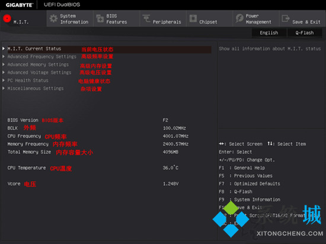Click the Power Management leaf icon
The width and height of the screenshot is (326, 244).
(239, 18)
